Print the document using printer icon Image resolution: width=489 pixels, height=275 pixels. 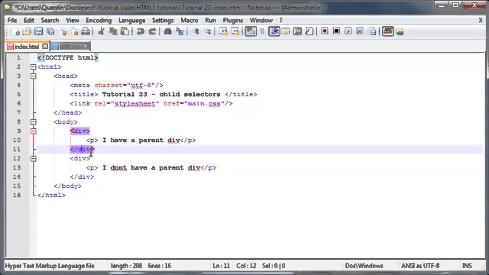tap(86, 32)
